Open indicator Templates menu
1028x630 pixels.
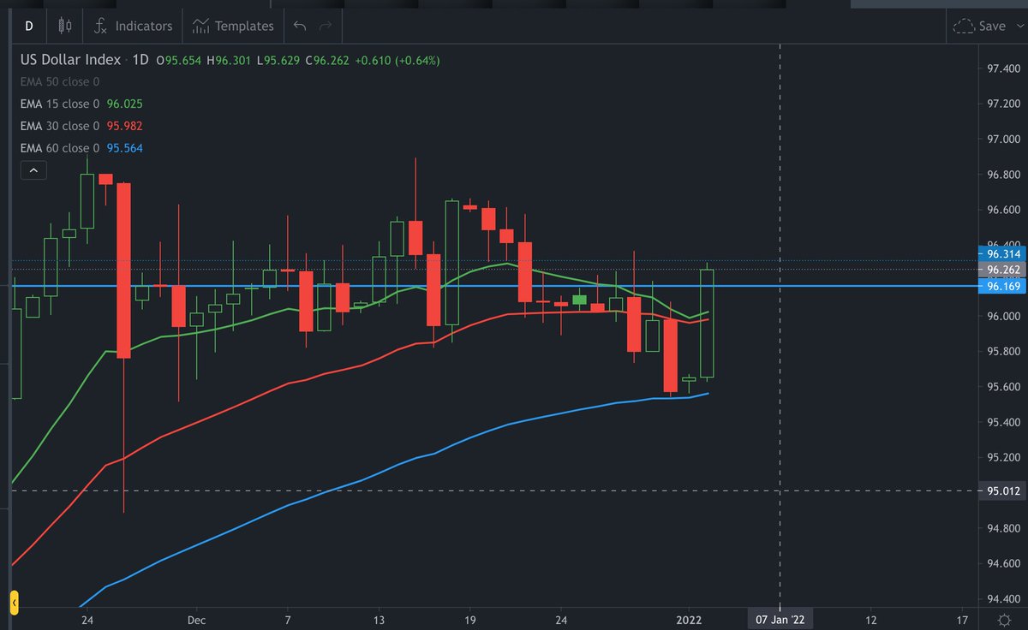pos(234,26)
